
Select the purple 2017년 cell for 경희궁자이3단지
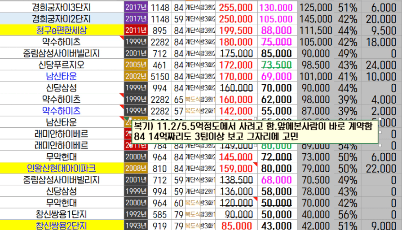136,7
